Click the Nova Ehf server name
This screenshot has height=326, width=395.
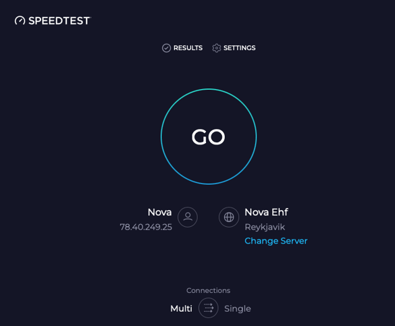[x=266, y=212]
